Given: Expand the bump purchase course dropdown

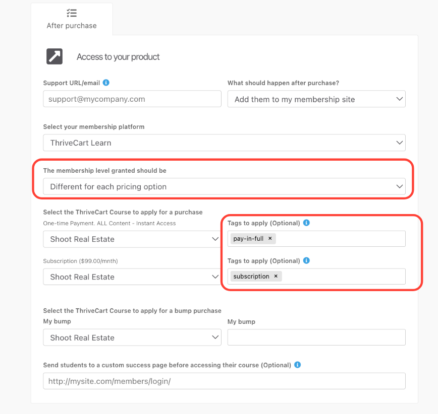Looking at the screenshot, I should pos(132,337).
